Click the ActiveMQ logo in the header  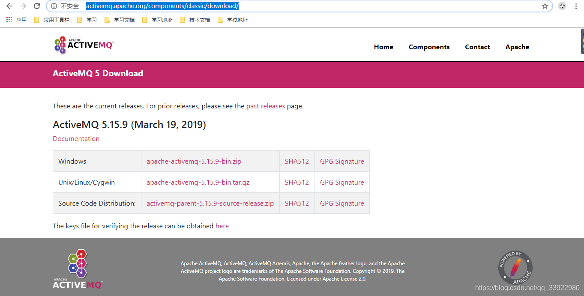pyautogui.click(x=84, y=45)
